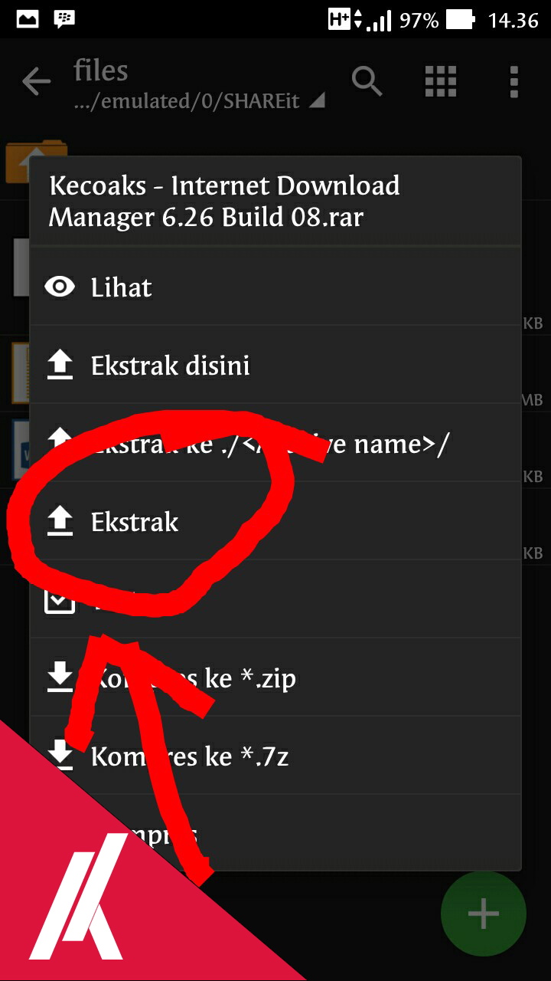Select the checkbox icon under Ekstrak
This screenshot has width=551, height=981.
tap(60, 600)
